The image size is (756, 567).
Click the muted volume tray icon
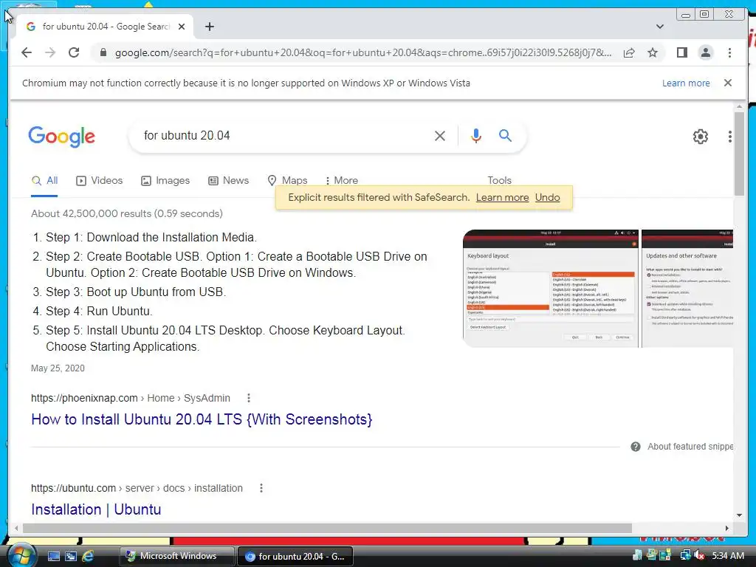699,555
